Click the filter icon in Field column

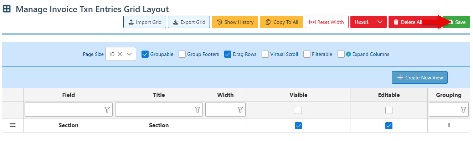coord(107,110)
